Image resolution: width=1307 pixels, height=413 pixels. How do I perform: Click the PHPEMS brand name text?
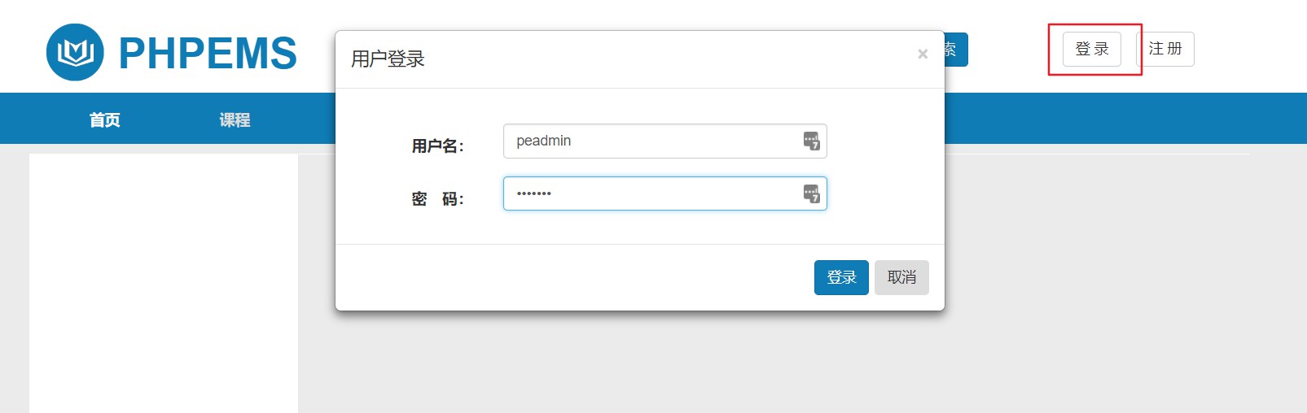[x=208, y=54]
